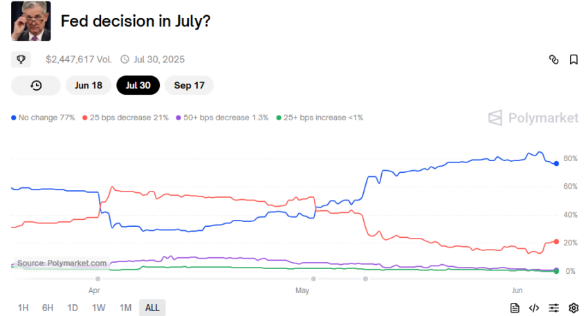Switch chart range to 1M
Screen dimensions: 588x316
[126, 308]
